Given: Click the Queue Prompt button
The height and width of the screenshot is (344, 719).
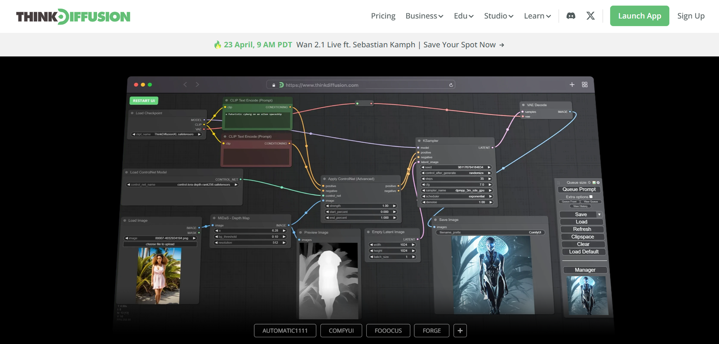Looking at the screenshot, I should pos(579,190).
